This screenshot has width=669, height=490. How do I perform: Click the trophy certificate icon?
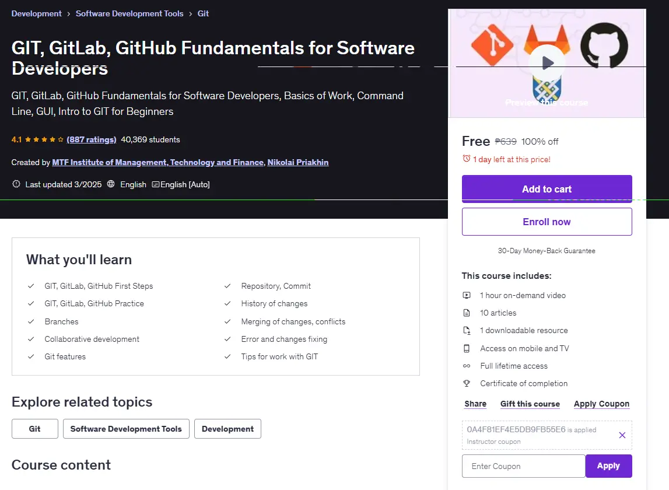pyautogui.click(x=467, y=383)
